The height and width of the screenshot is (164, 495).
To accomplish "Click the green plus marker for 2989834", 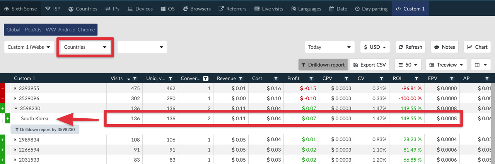I will 2,140.
